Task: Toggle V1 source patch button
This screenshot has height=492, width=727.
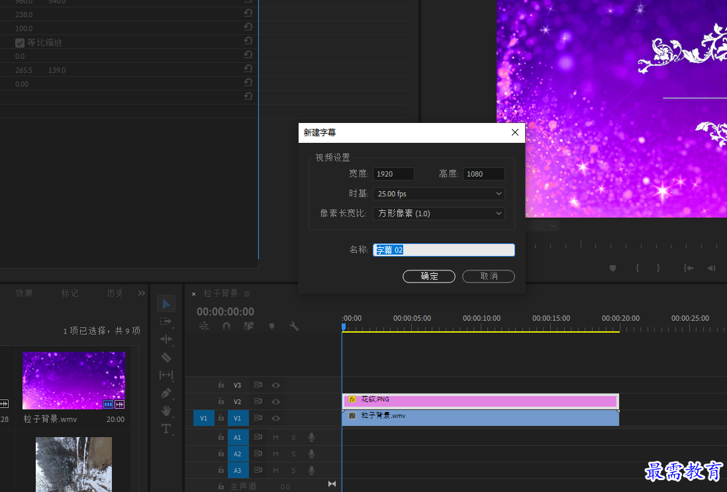Action: [203, 419]
